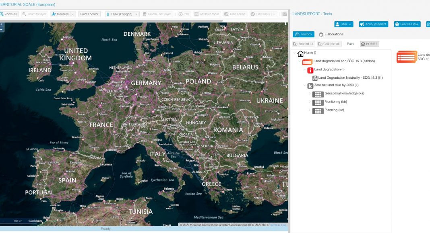This screenshot has width=430, height=233.
Task: Click the Home () tree label
Action: (x=310, y=53)
